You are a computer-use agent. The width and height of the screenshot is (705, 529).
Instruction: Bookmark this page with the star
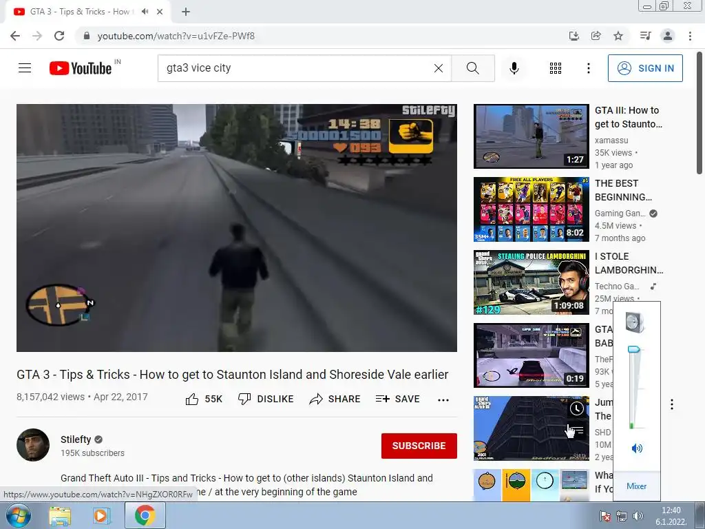pyautogui.click(x=618, y=36)
